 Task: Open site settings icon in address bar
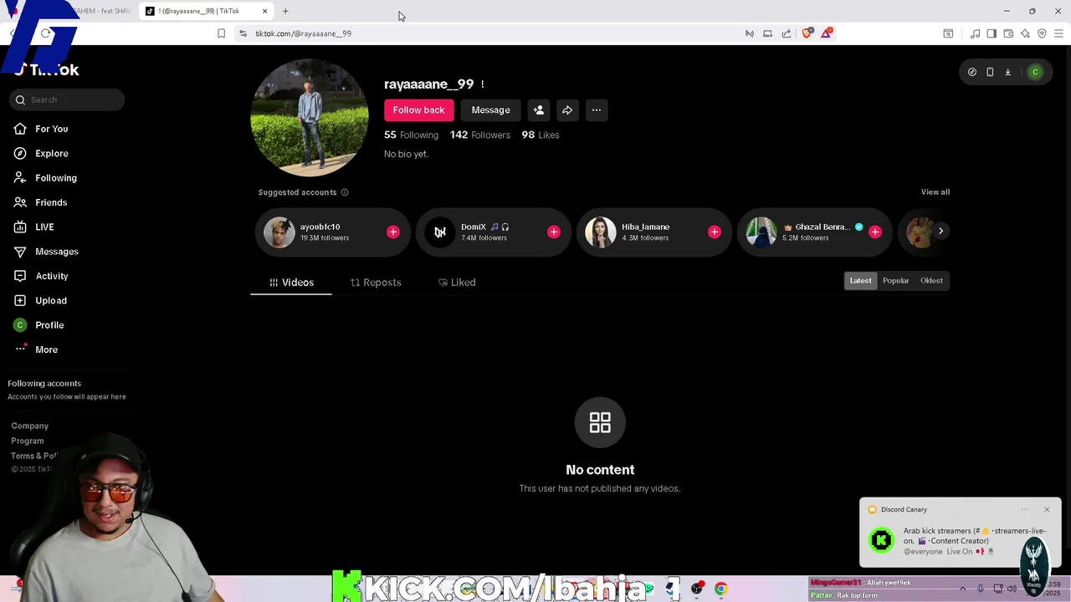[x=243, y=33]
